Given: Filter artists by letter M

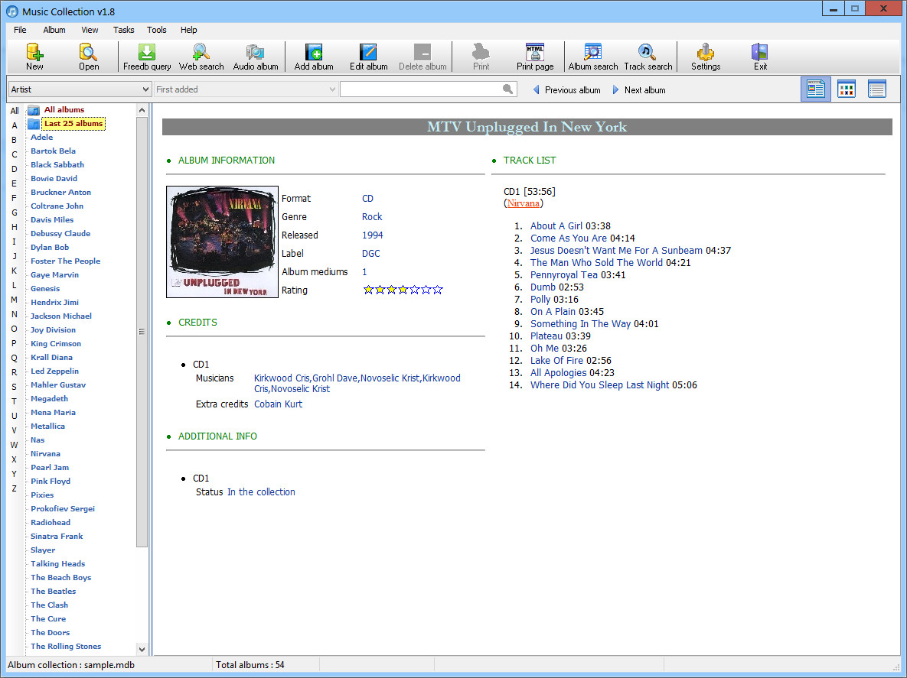Looking at the screenshot, I should tap(15, 300).
